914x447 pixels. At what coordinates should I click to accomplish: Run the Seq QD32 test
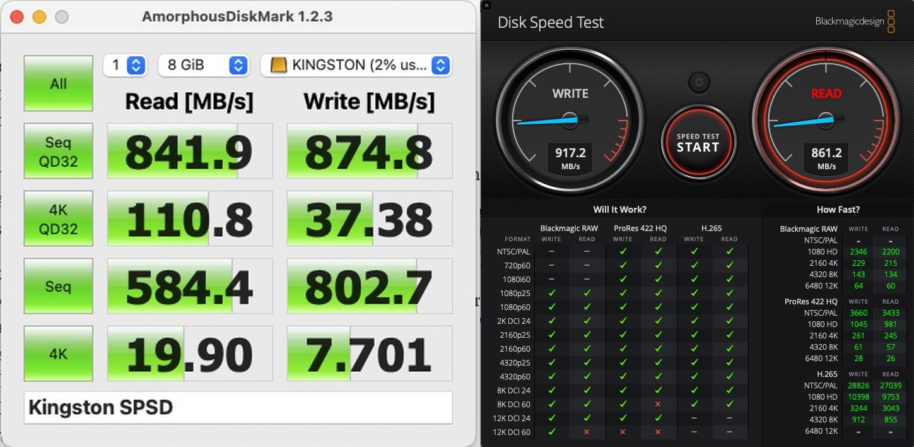(58, 152)
